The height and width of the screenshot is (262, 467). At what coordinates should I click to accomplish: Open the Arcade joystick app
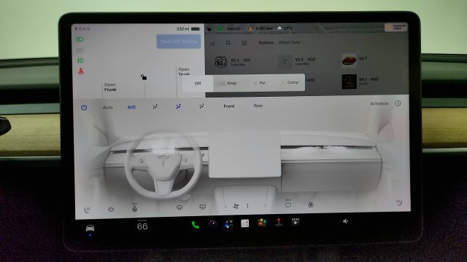(279, 222)
